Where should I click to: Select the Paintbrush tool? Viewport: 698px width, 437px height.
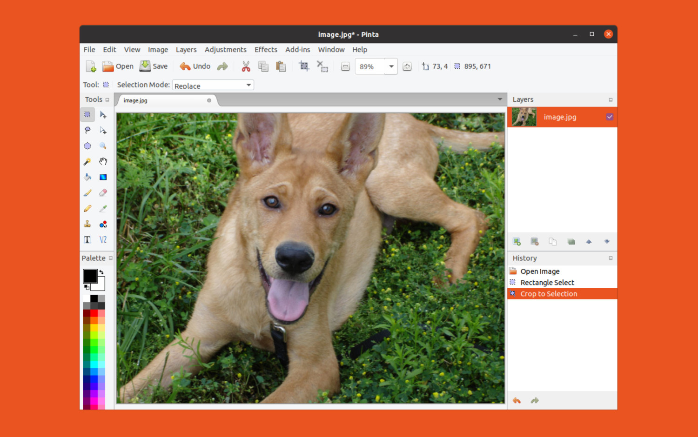pyautogui.click(x=87, y=192)
